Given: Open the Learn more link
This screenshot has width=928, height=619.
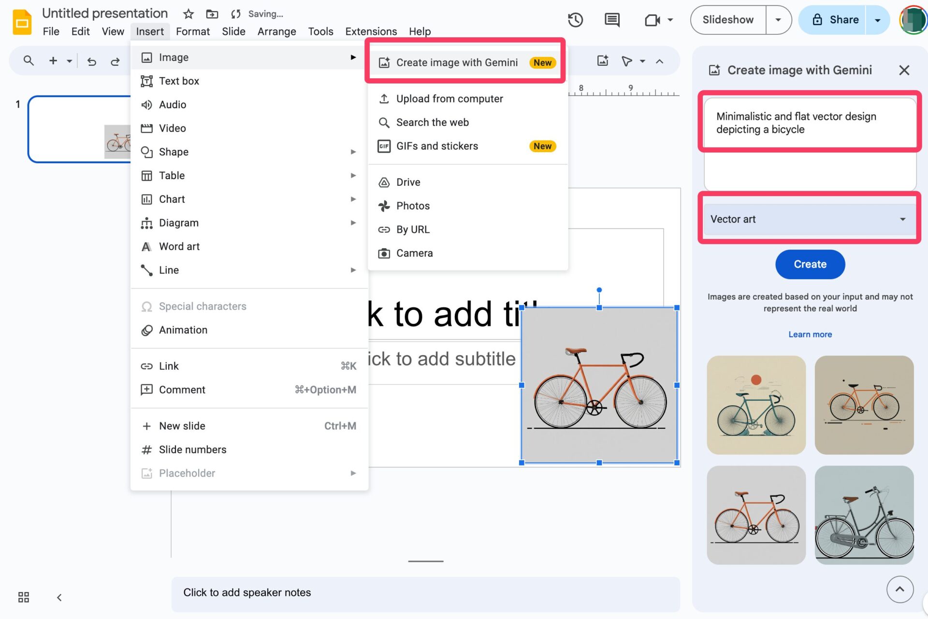Looking at the screenshot, I should coord(810,334).
